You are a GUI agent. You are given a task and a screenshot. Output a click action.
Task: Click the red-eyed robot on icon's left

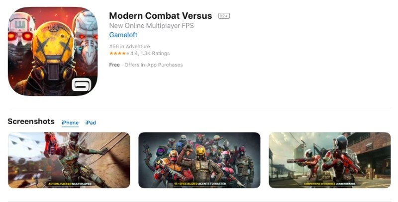coord(20,38)
